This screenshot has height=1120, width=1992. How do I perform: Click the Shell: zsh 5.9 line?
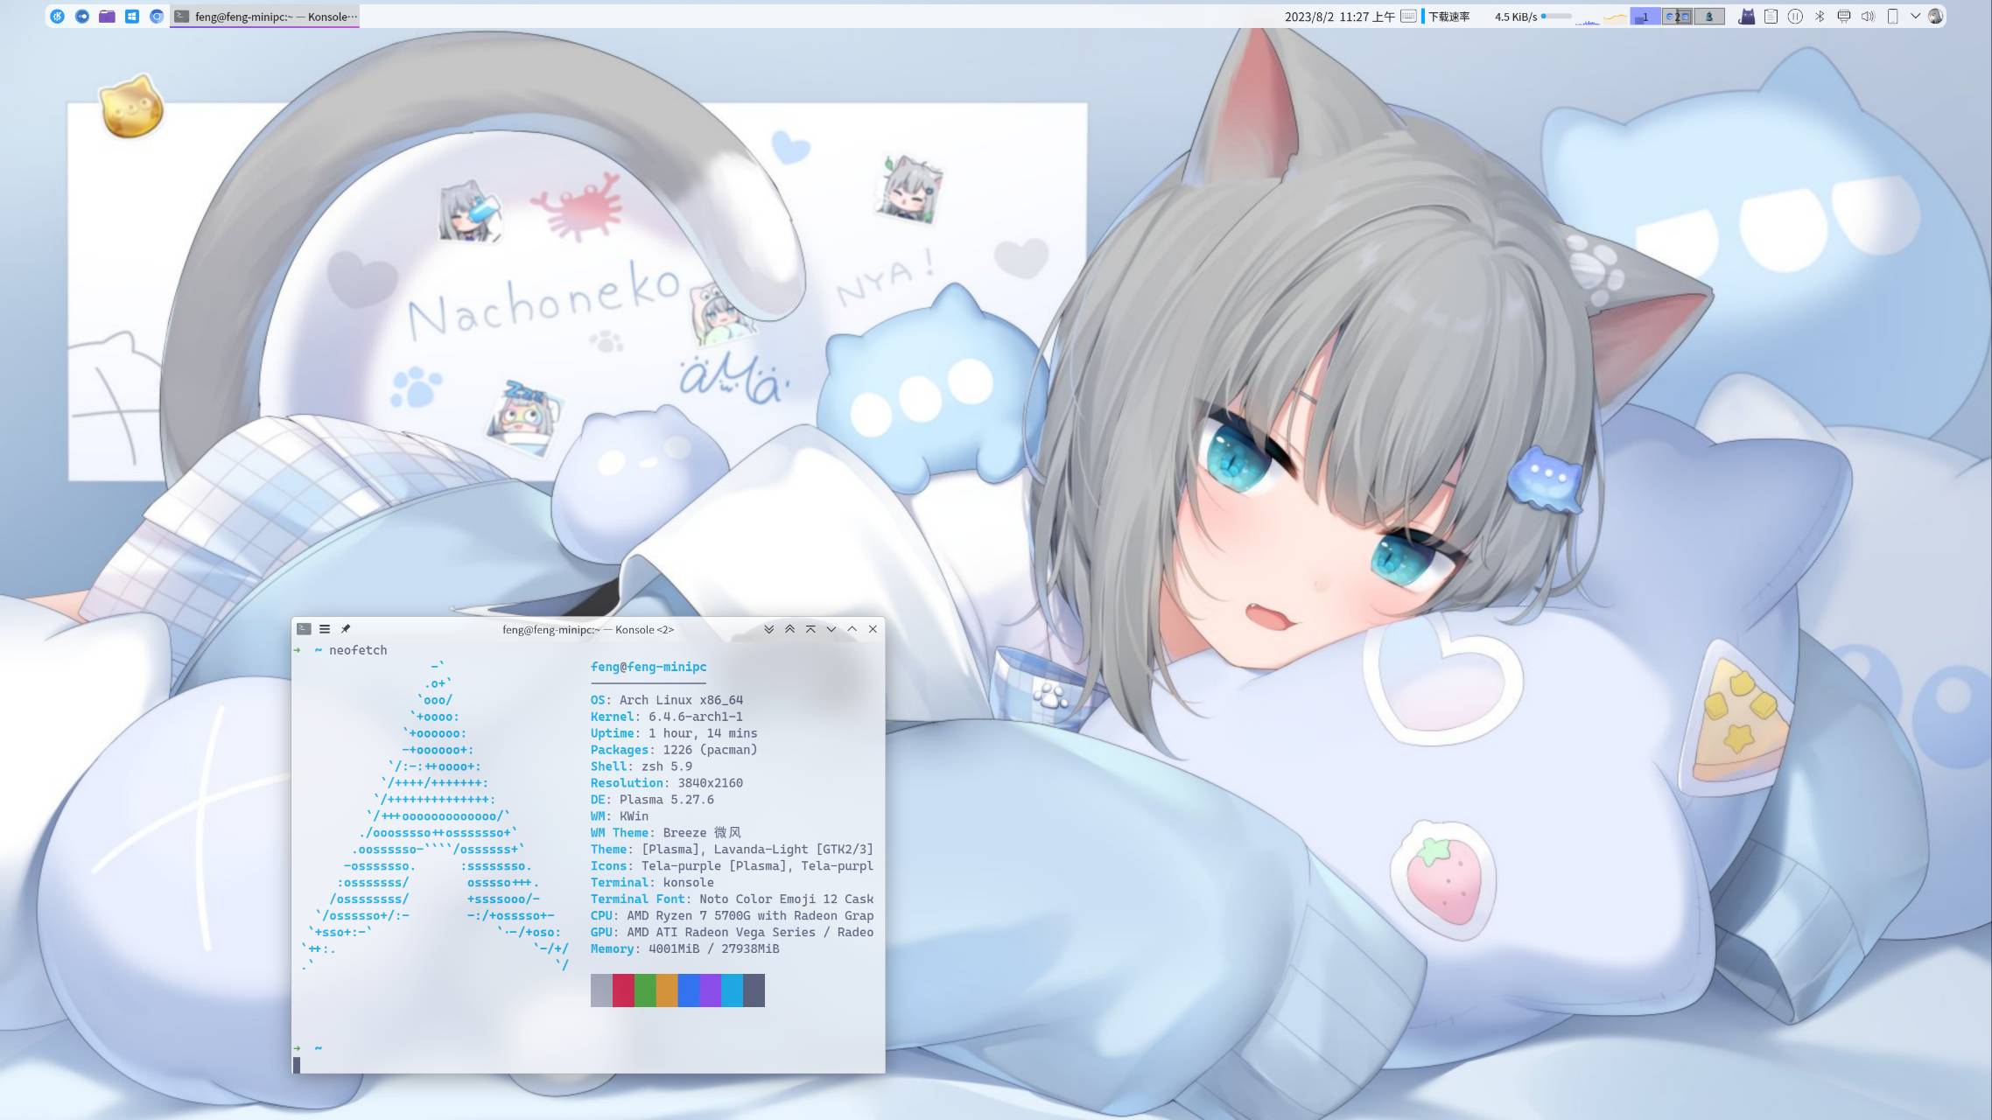[642, 766]
